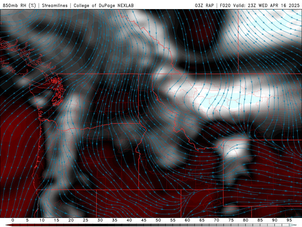Click the color bar value 90
The image size is (302, 227).
[x=275, y=220]
